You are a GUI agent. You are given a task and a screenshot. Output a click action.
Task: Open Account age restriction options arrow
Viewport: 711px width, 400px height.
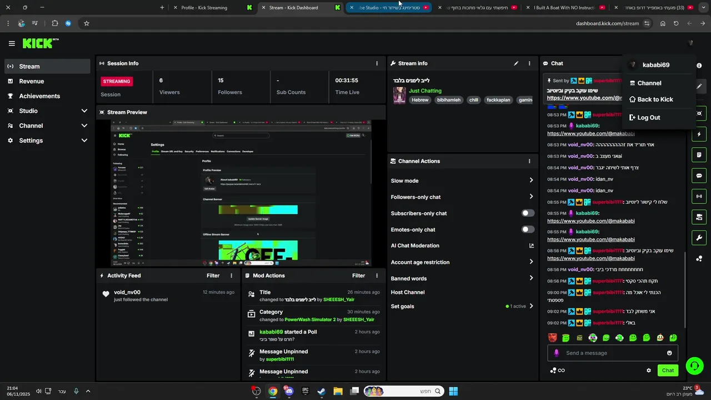(x=531, y=262)
